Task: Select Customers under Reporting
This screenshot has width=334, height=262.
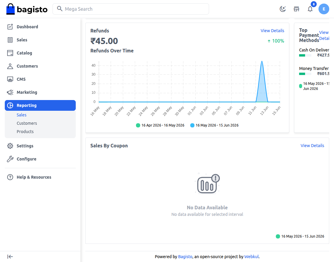Action: click(27, 123)
